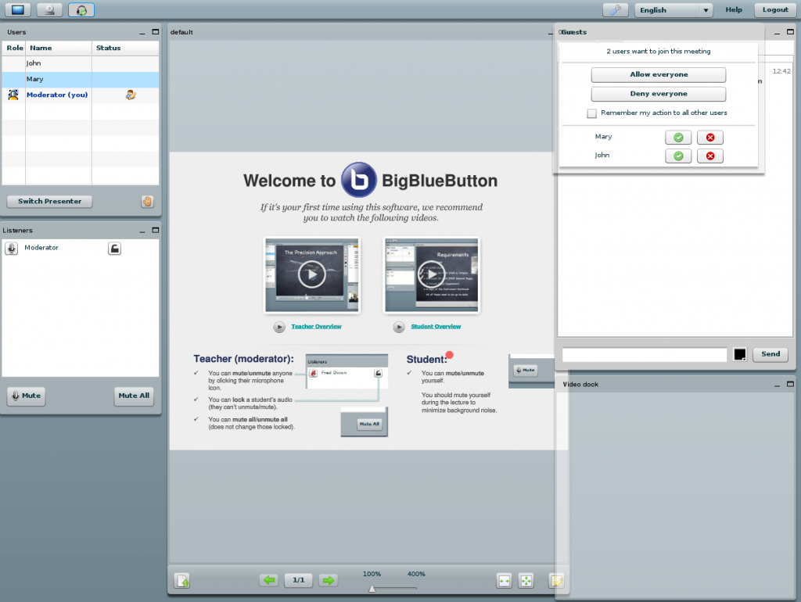Click the Mute button in Listeners
The width and height of the screenshot is (801, 602).
26,396
